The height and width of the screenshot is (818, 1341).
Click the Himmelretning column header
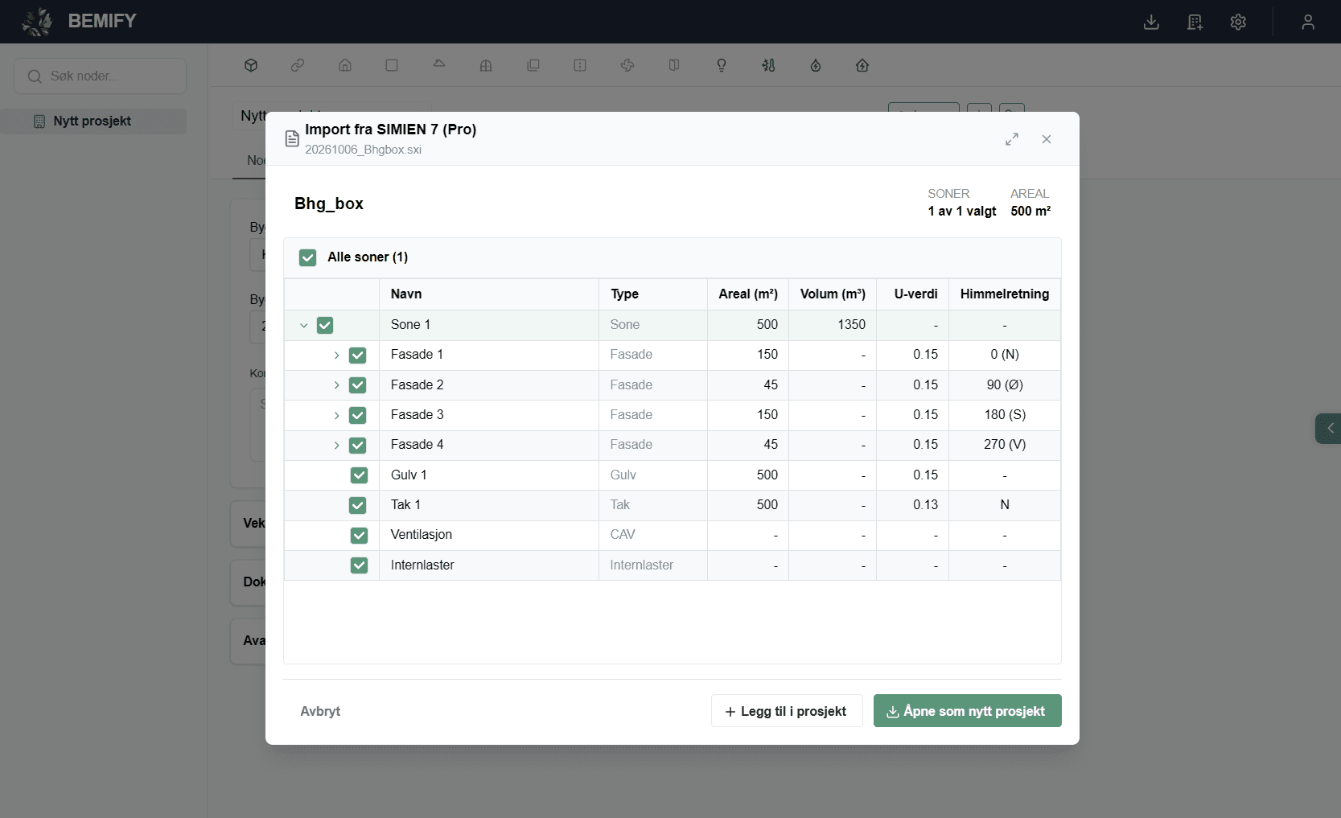pos(1005,294)
